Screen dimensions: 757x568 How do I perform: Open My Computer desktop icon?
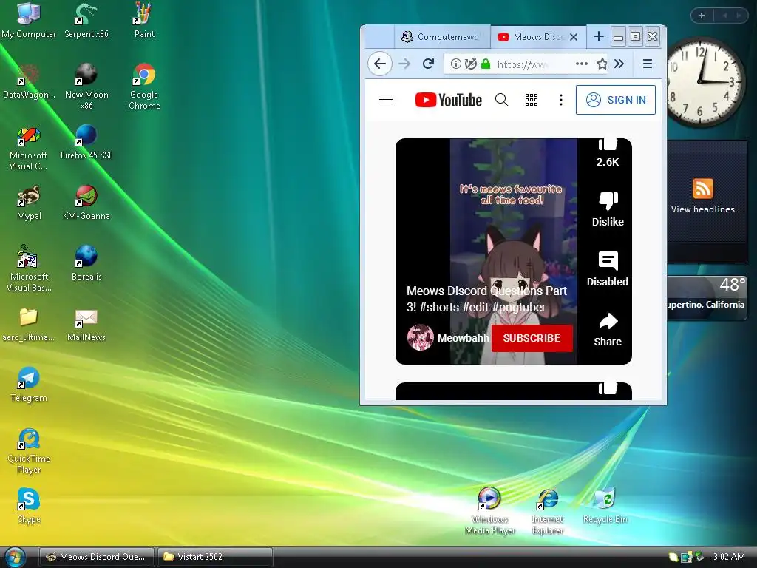point(29,20)
